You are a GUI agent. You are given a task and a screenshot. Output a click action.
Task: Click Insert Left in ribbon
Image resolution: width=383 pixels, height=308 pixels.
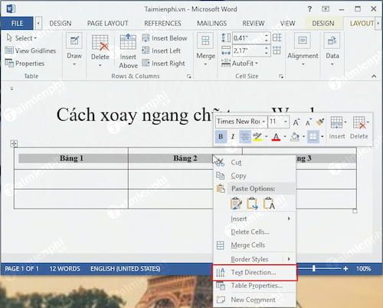click(x=162, y=50)
